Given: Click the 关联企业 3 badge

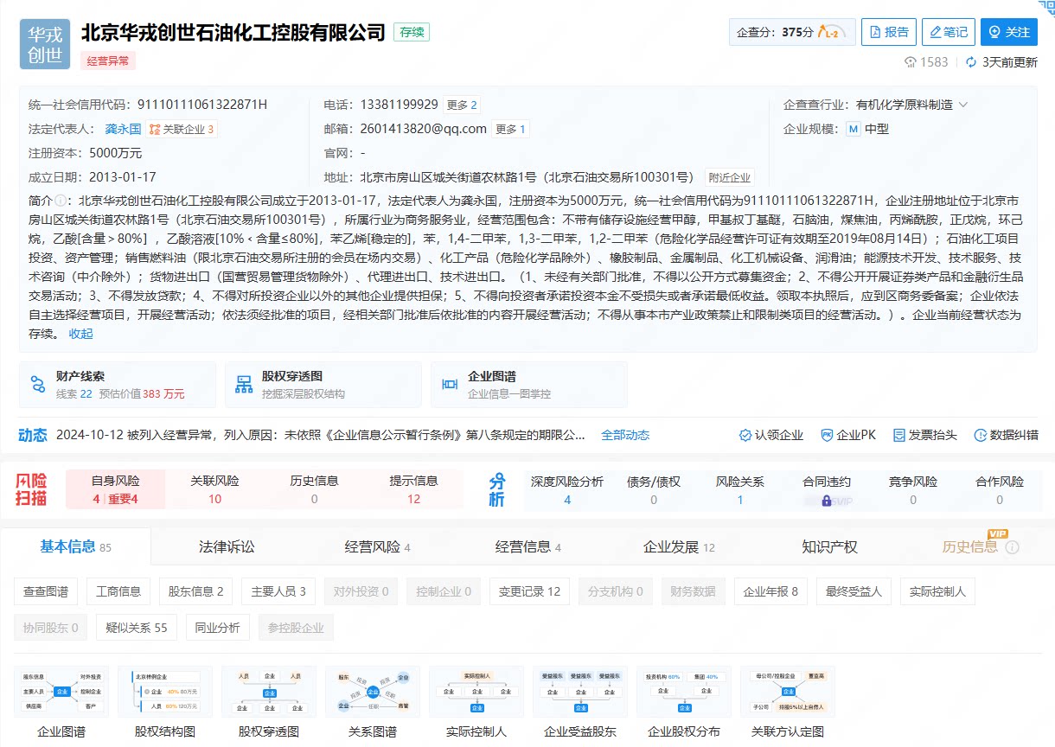Looking at the screenshot, I should [x=182, y=129].
